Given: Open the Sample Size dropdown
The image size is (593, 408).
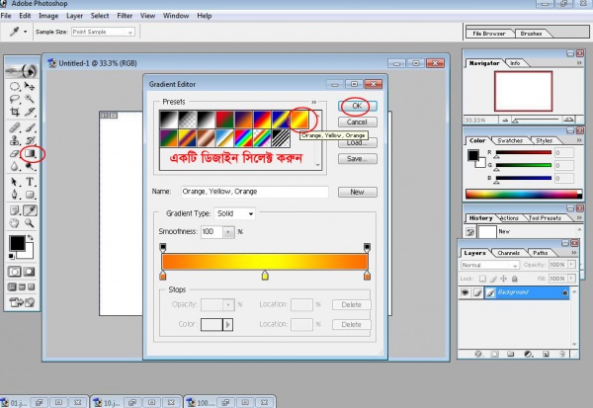Looking at the screenshot, I should tap(130, 33).
